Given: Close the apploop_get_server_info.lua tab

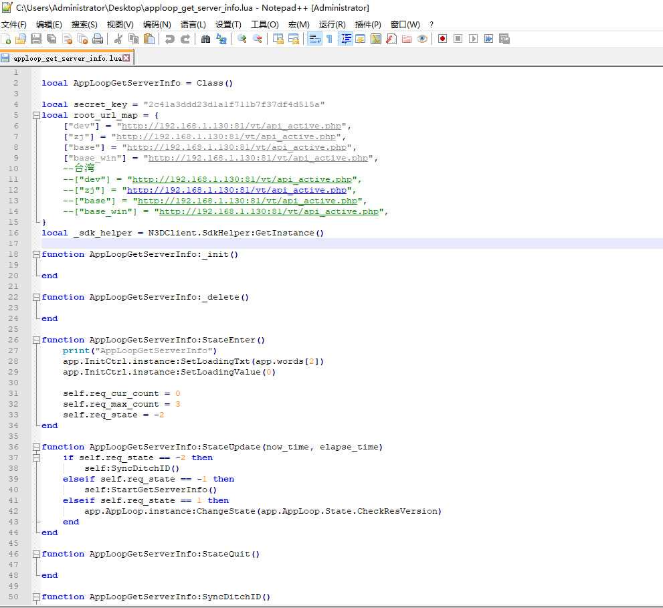Looking at the screenshot, I should click(126, 58).
